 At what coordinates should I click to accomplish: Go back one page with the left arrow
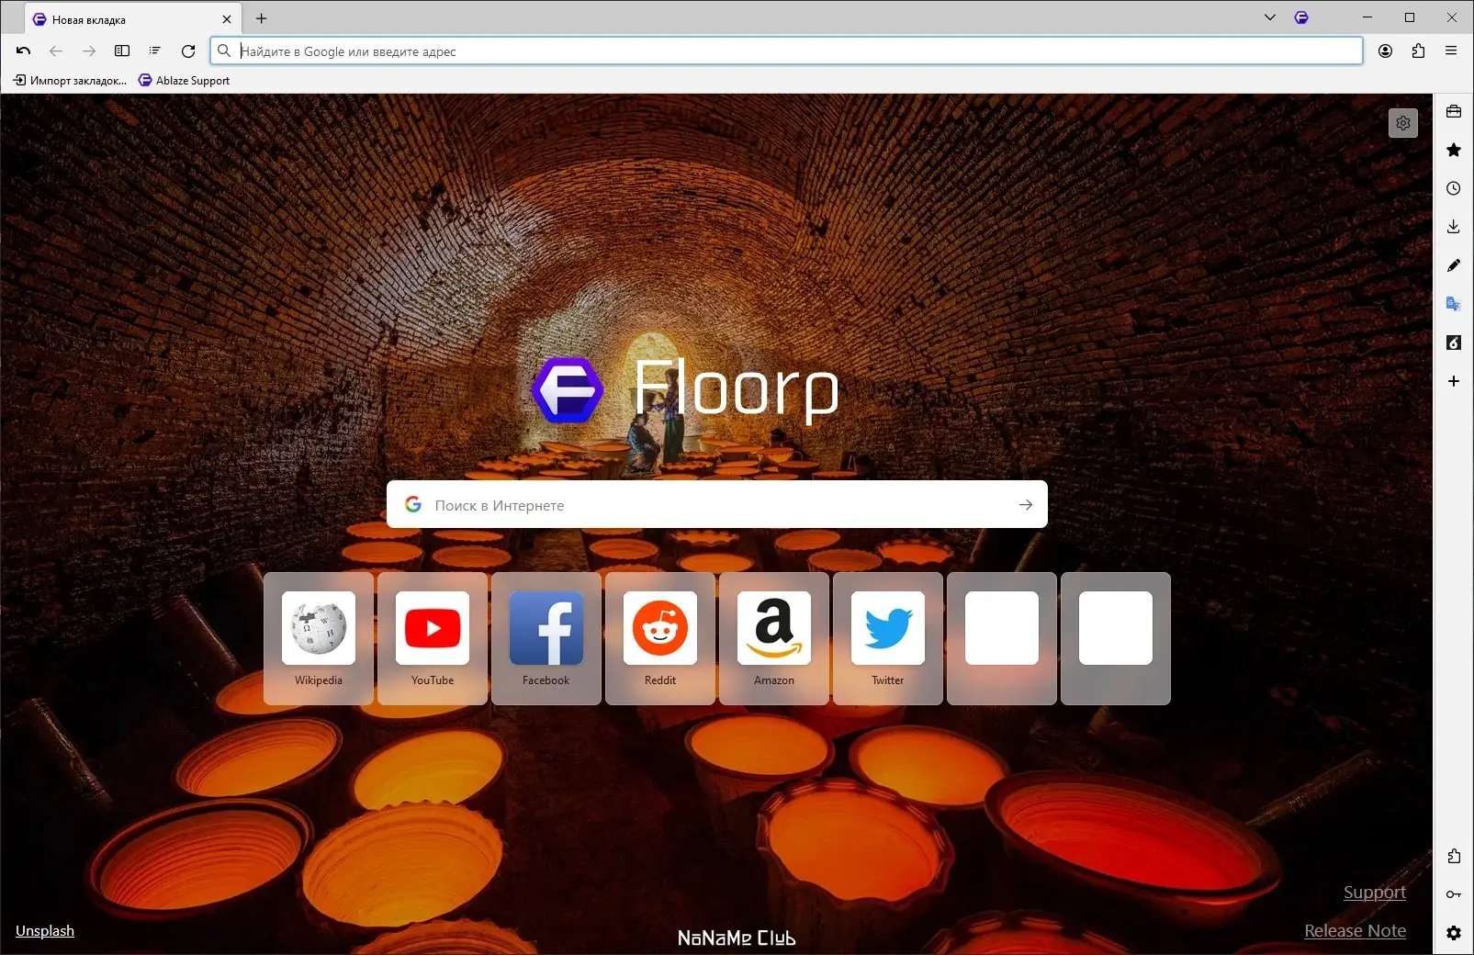(x=56, y=51)
